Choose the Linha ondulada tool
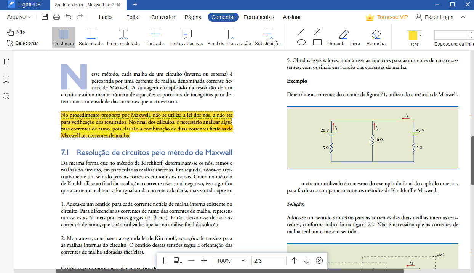The image size is (474, 273). click(123, 37)
